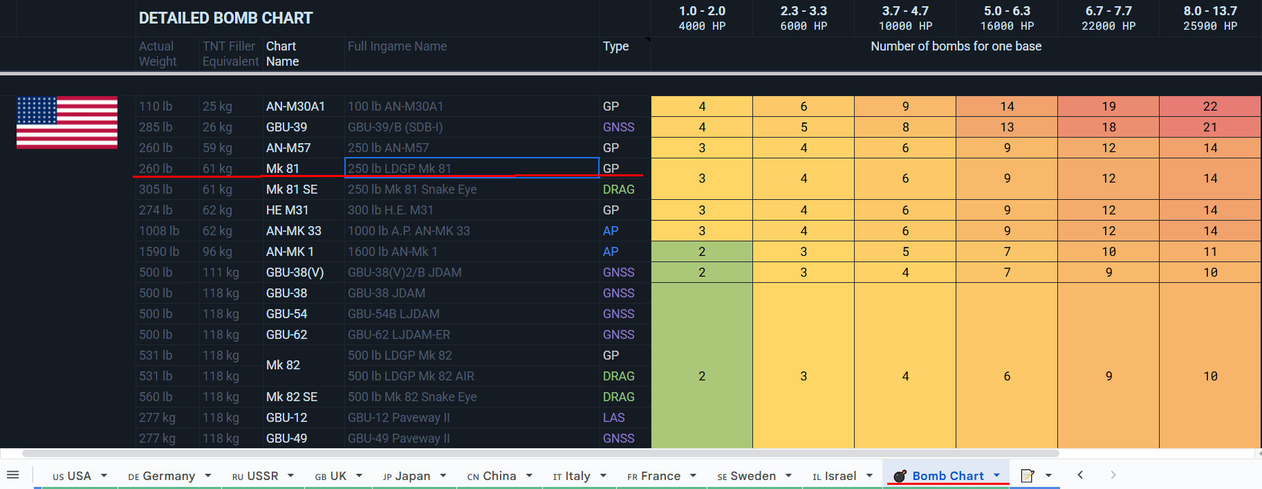The width and height of the screenshot is (1262, 489).
Task: Switch to the France sheet tab
Action: tap(654, 476)
